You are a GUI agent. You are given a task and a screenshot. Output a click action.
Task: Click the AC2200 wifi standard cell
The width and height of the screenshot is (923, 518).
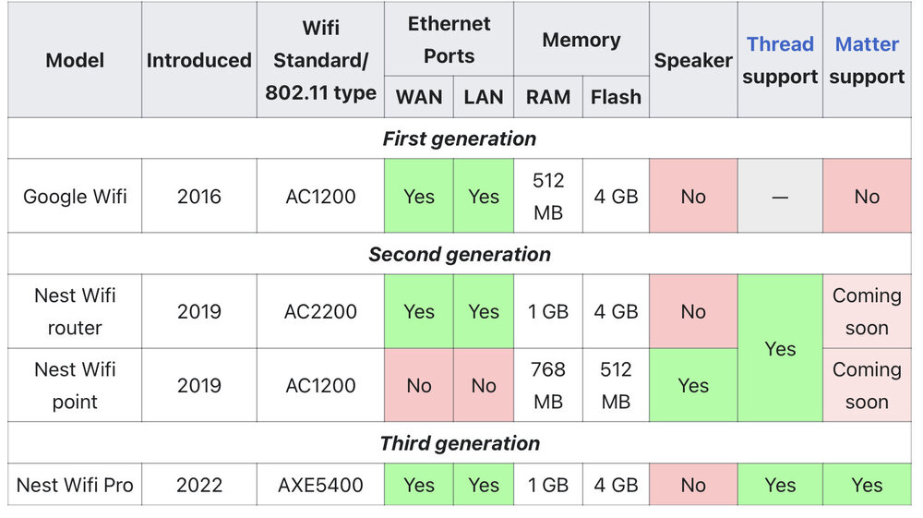pos(320,311)
